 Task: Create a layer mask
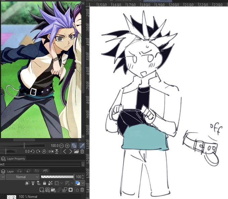[71, 190]
